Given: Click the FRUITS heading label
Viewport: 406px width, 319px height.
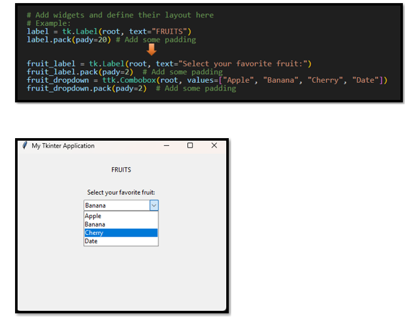Looking at the screenshot, I should point(121,170).
